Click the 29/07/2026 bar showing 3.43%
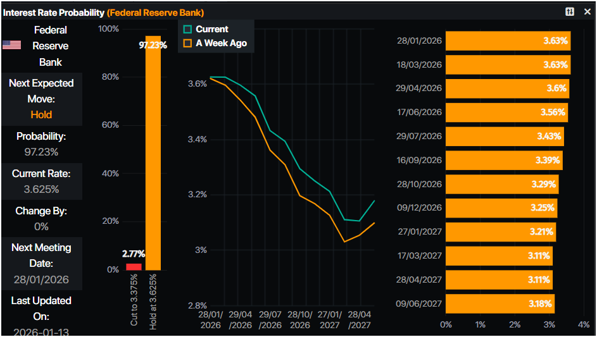 pyautogui.click(x=505, y=137)
